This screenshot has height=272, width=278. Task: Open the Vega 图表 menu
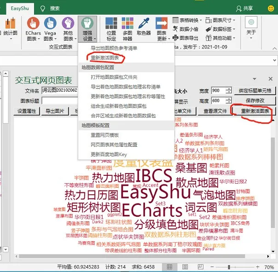[50, 29]
